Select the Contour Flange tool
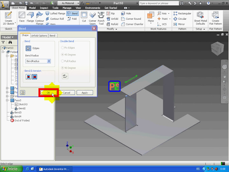Screen dimensions: 229x172 click(x=39, y=18)
